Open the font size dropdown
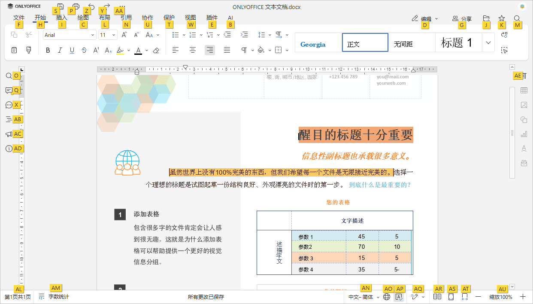This screenshot has height=304, width=533. (x=114, y=35)
